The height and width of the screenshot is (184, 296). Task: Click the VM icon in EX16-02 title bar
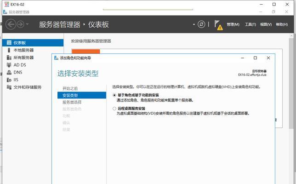[x=6, y=4]
